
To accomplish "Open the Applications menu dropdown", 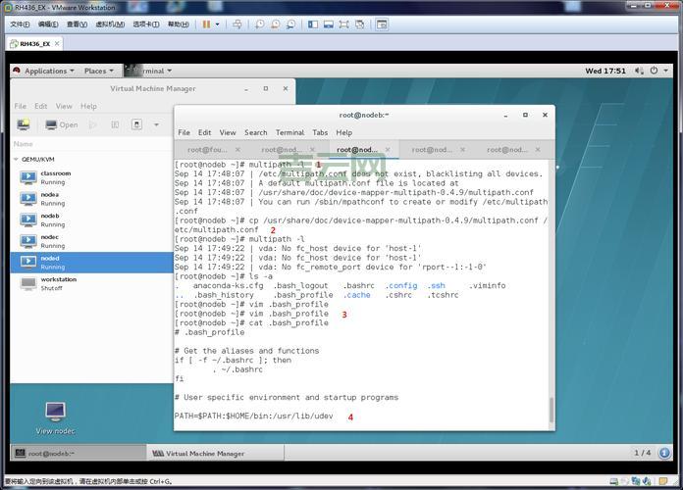I will click(45, 71).
